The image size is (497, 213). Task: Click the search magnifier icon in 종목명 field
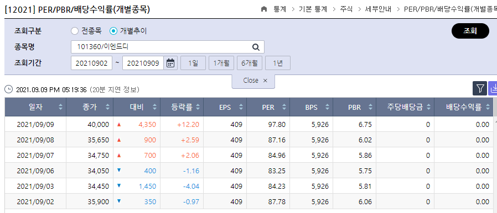256,47
